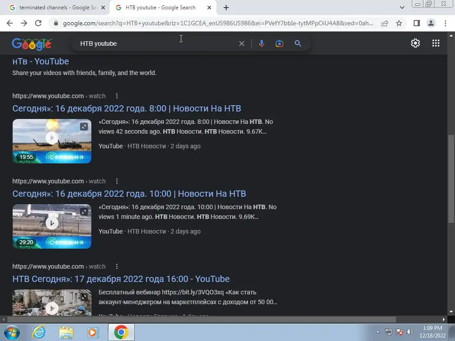The image size is (455, 341).
Task: Play the 19:55 video thumbnail
Action: (x=52, y=138)
